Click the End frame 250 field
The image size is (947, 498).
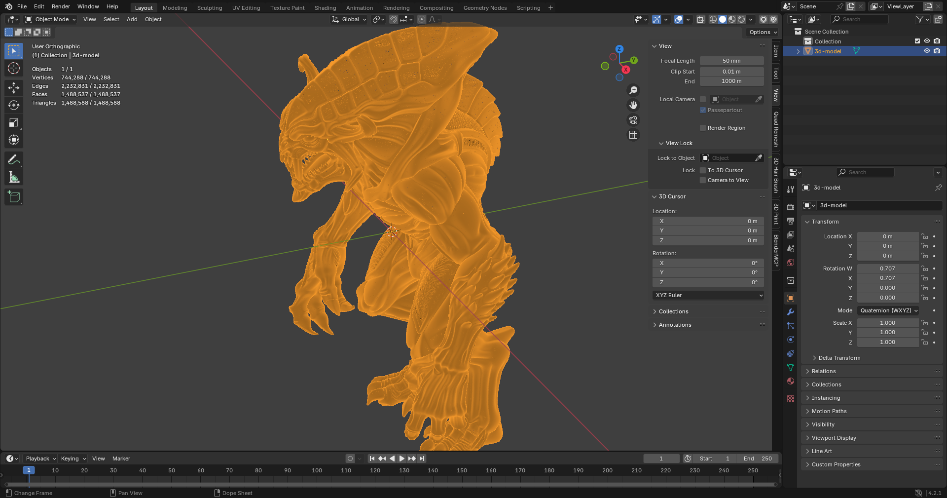click(x=758, y=459)
